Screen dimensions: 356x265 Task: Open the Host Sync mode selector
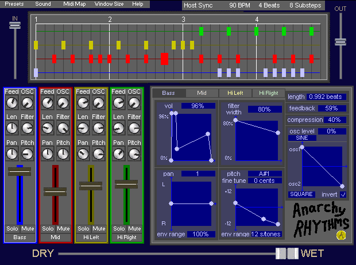[x=198, y=5]
